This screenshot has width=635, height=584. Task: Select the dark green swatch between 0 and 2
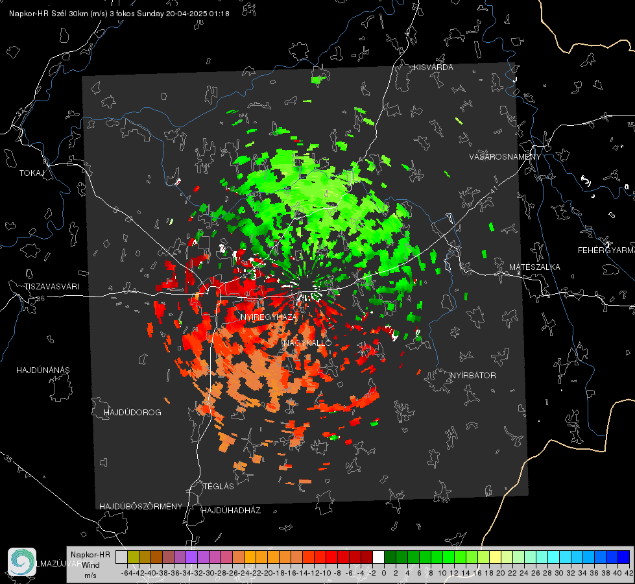point(390,557)
